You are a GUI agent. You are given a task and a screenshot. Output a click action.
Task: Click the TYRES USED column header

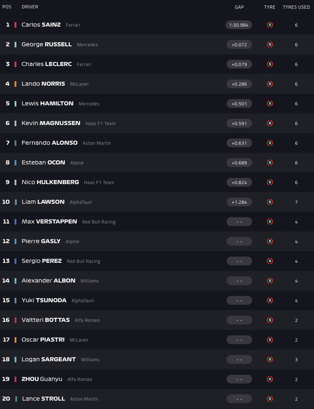[x=296, y=7]
